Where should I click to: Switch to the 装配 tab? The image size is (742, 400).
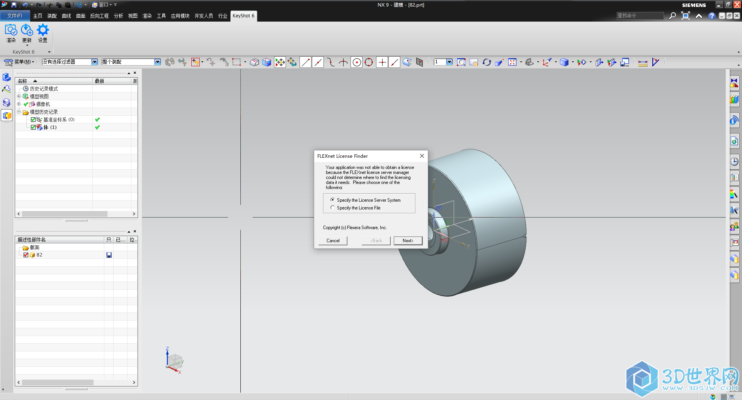pos(52,16)
